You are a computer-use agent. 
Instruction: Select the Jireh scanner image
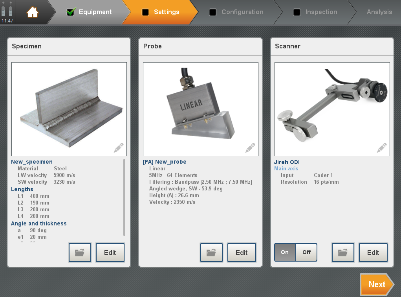[332, 109]
